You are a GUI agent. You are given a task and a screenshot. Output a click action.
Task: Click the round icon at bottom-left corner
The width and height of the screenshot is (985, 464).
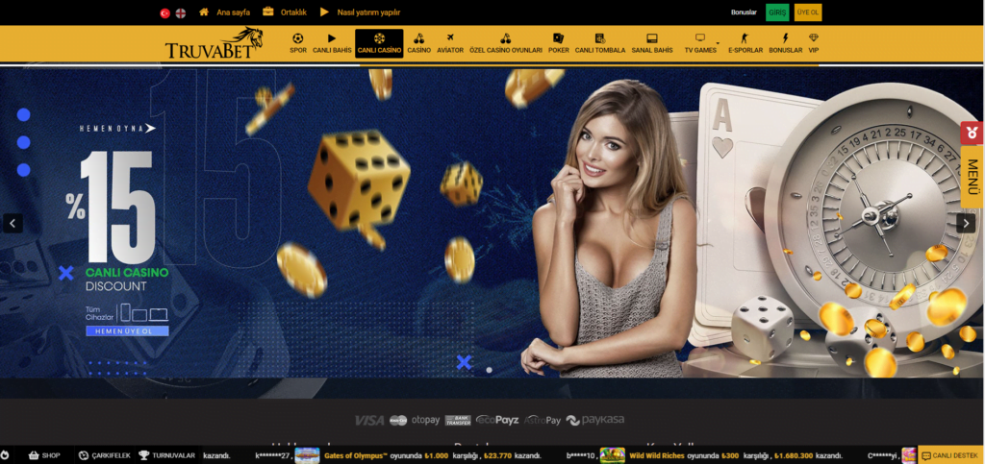tap(5, 455)
